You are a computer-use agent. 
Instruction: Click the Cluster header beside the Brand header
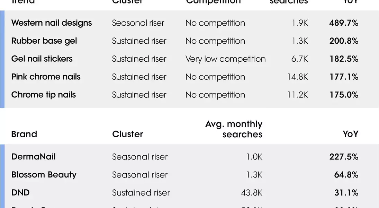click(127, 134)
